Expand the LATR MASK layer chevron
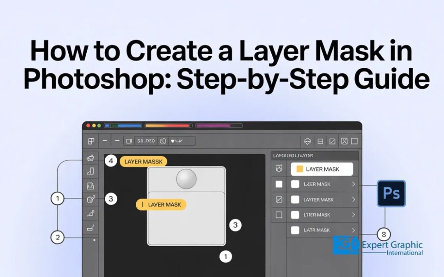Image resolution: width=444 pixels, height=277 pixels. tap(353, 230)
